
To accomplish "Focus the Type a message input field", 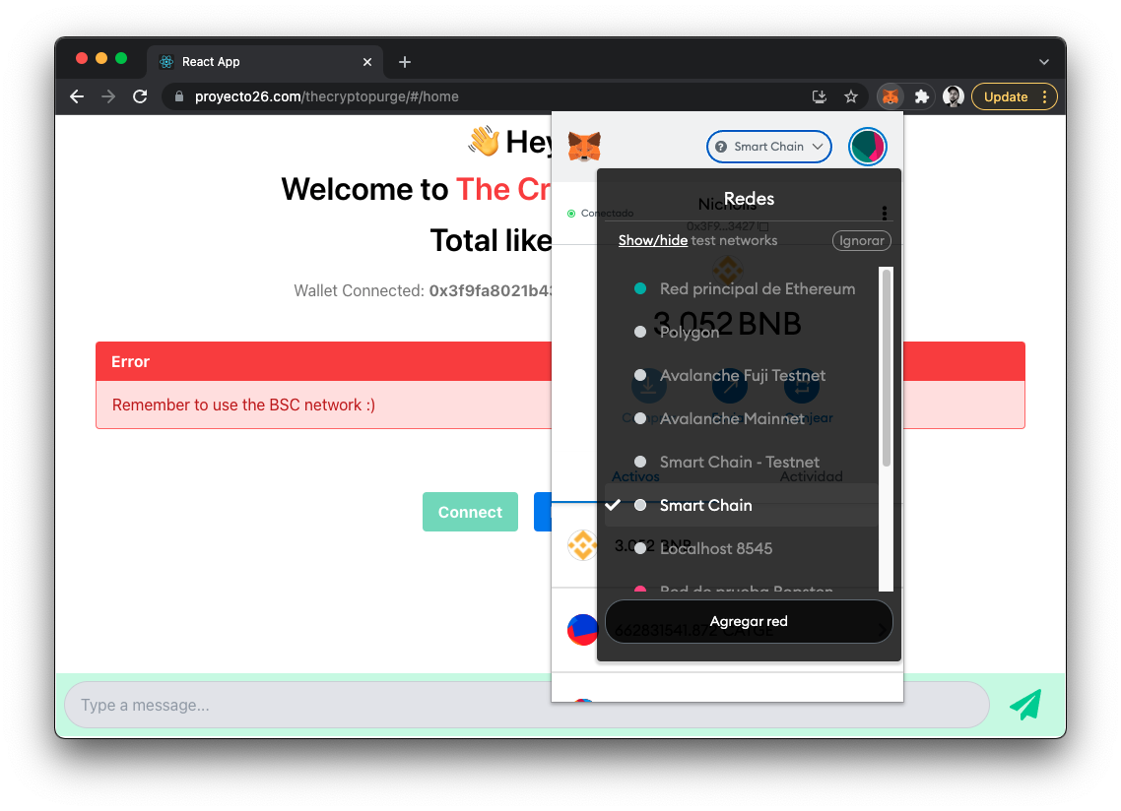I will point(527,705).
